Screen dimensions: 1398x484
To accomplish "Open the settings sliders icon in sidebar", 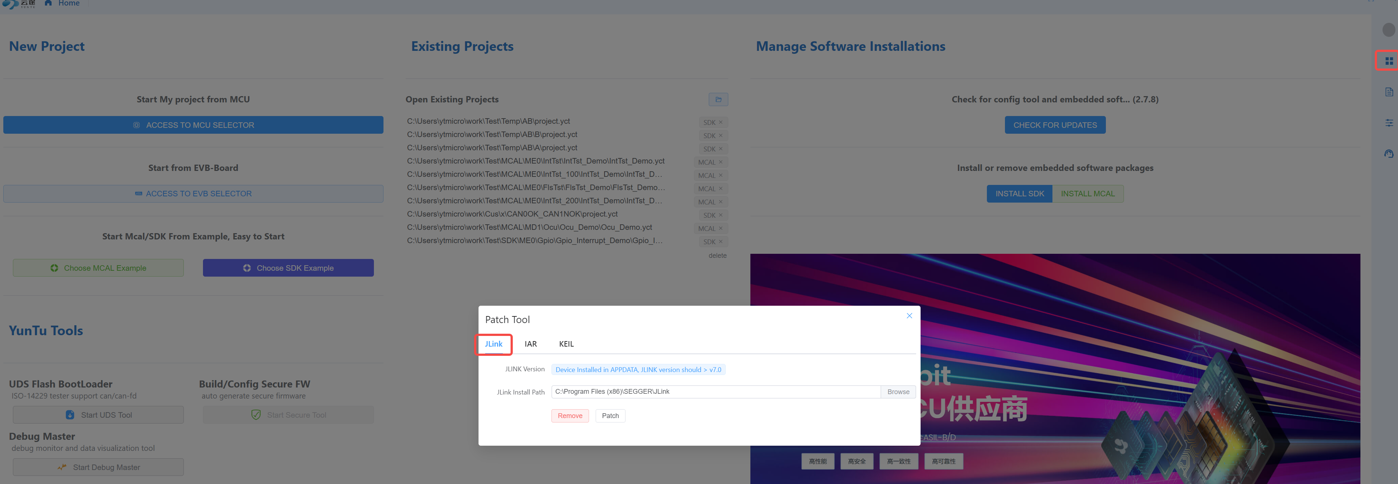I will pyautogui.click(x=1389, y=123).
